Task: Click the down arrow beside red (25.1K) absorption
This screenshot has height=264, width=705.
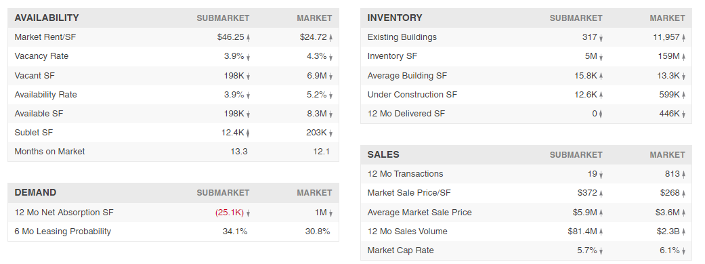Action: [248, 213]
